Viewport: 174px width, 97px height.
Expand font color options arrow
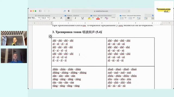pyautogui.click(x=101, y=18)
